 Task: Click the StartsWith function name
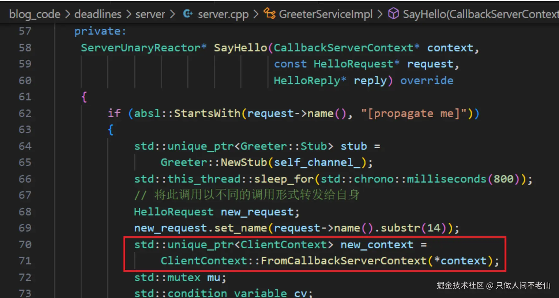(x=207, y=113)
